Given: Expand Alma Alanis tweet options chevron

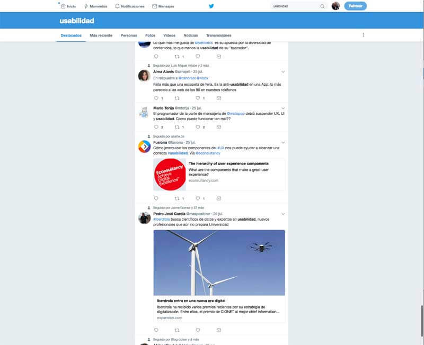Looking at the screenshot, I should [283, 72].
